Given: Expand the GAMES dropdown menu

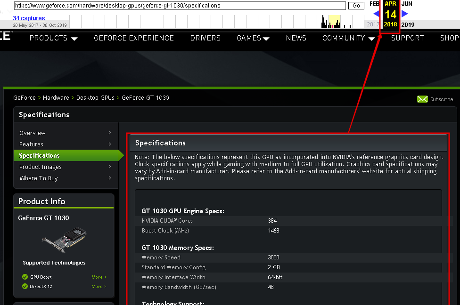Looking at the screenshot, I should click(253, 38).
